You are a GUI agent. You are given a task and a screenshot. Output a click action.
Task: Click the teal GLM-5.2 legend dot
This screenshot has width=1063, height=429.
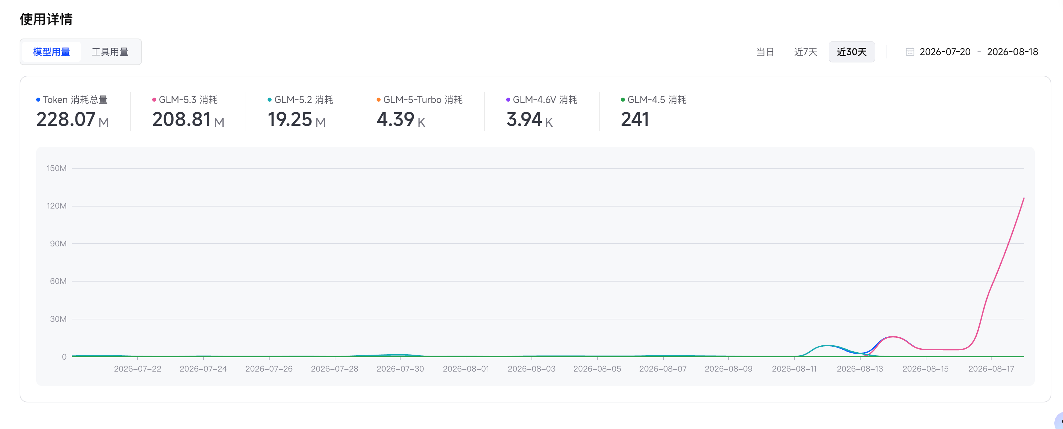click(x=270, y=100)
